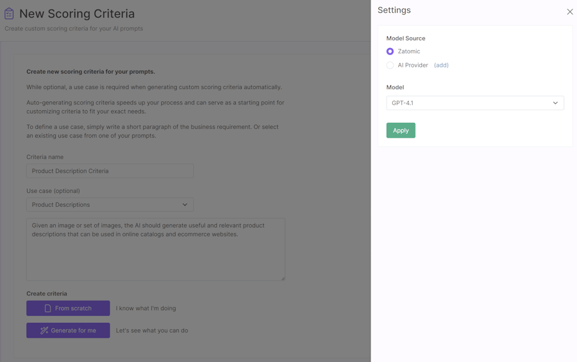Screen dimensions: 577x362
Task: Click the Generate for me button
Action: [68, 331]
